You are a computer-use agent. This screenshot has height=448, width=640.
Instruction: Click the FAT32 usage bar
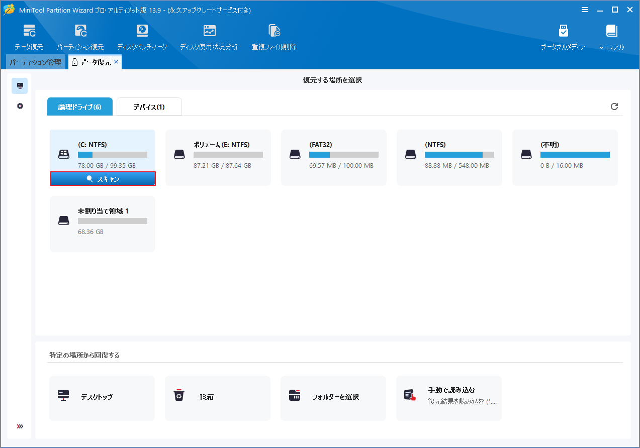(x=344, y=155)
